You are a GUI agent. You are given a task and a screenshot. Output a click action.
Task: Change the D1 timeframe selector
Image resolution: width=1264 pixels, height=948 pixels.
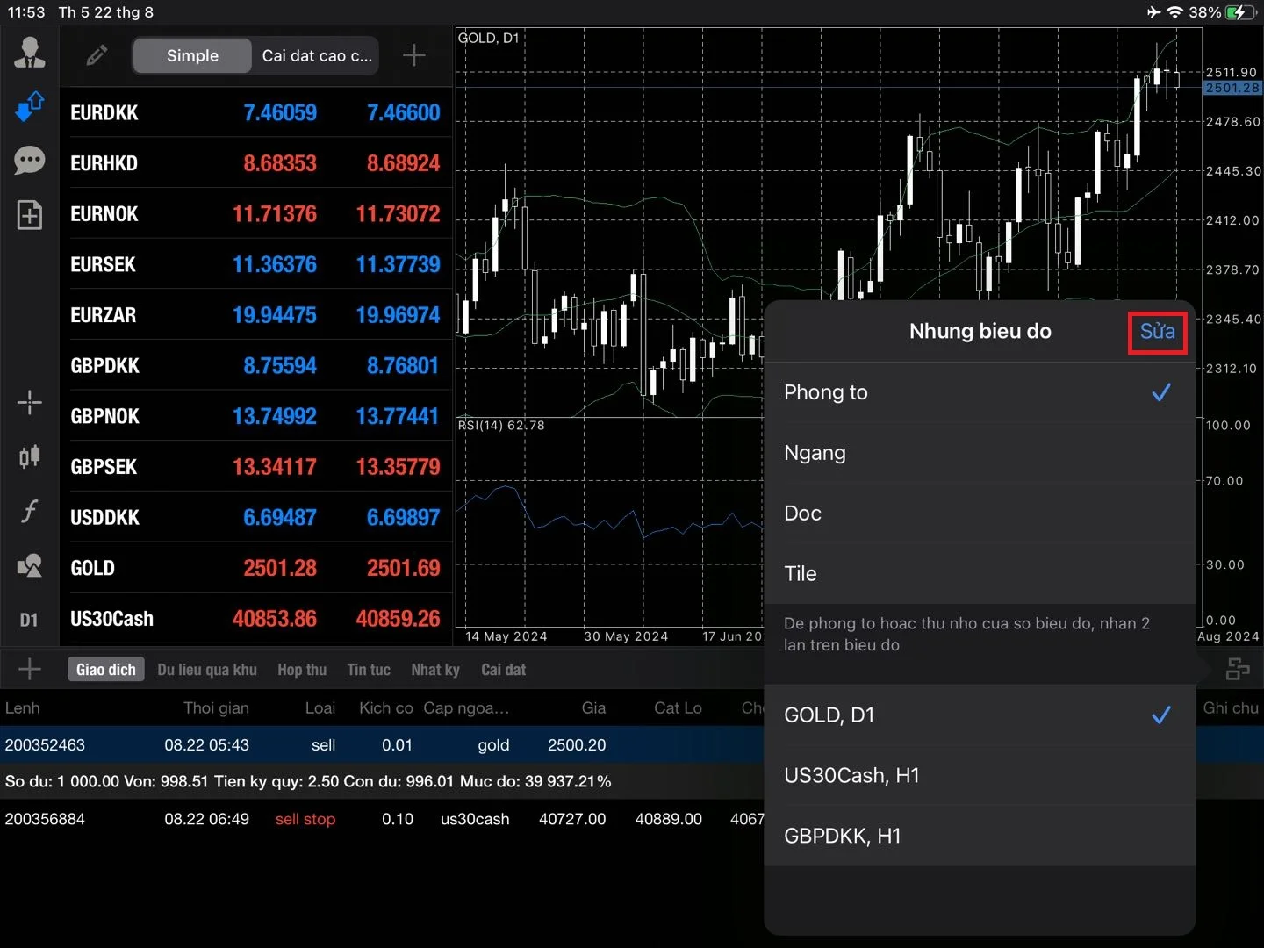30,620
